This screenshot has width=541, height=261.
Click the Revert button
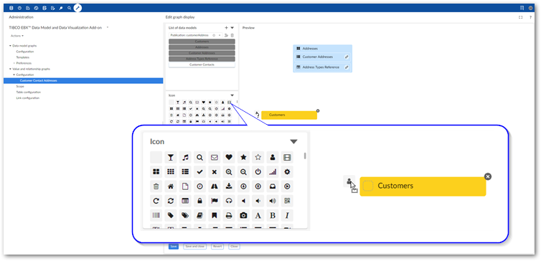217,247
